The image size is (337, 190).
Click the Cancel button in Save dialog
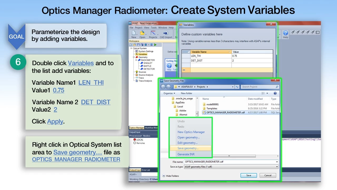coord(268,175)
